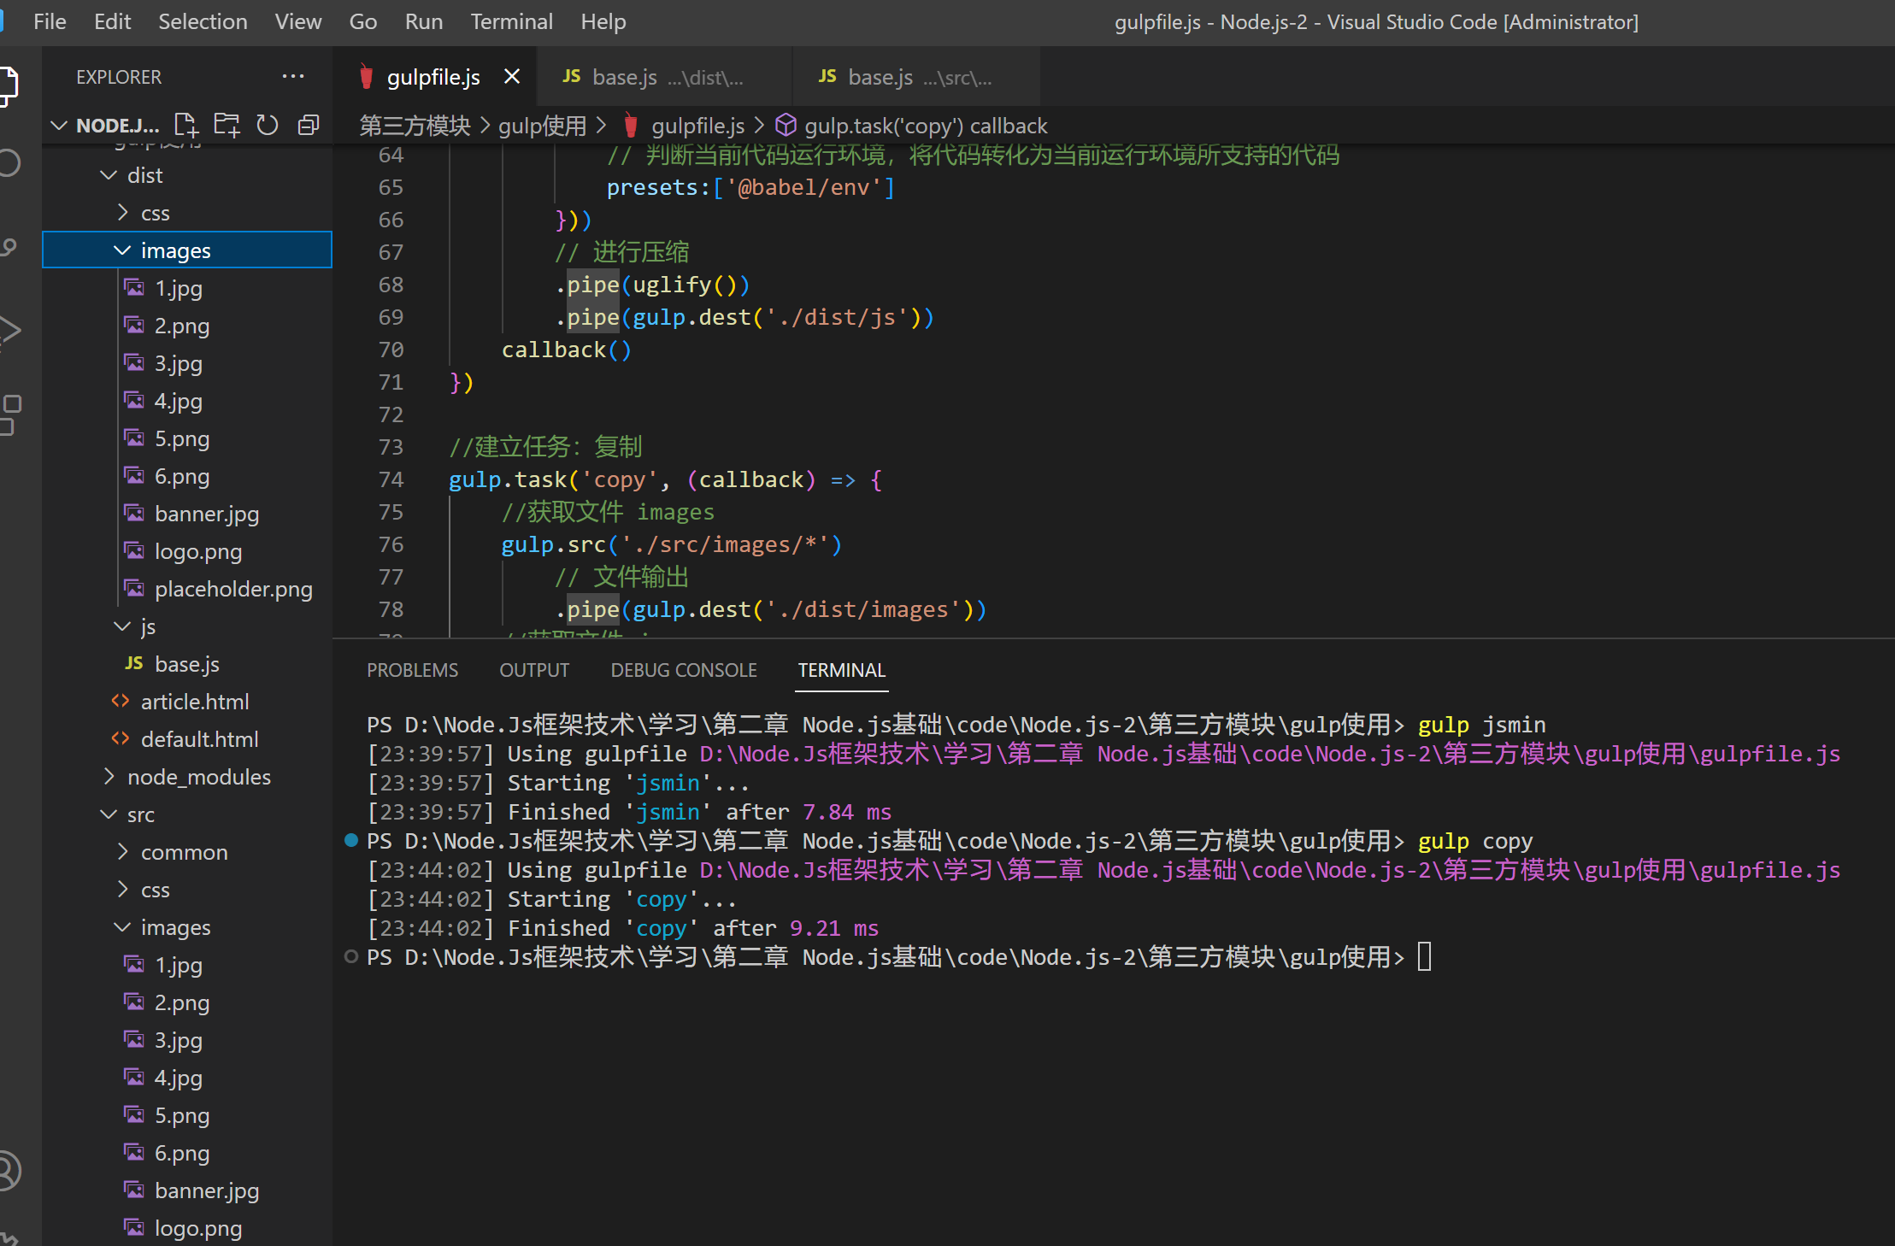1895x1246 pixels.
Task: Click gulp使用 in the breadcrumb path
Action: pos(542,126)
